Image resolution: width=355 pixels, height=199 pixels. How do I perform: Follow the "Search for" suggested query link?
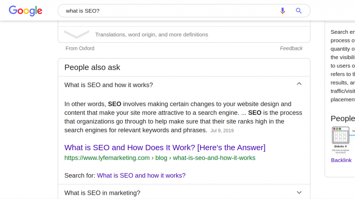tap(141, 175)
